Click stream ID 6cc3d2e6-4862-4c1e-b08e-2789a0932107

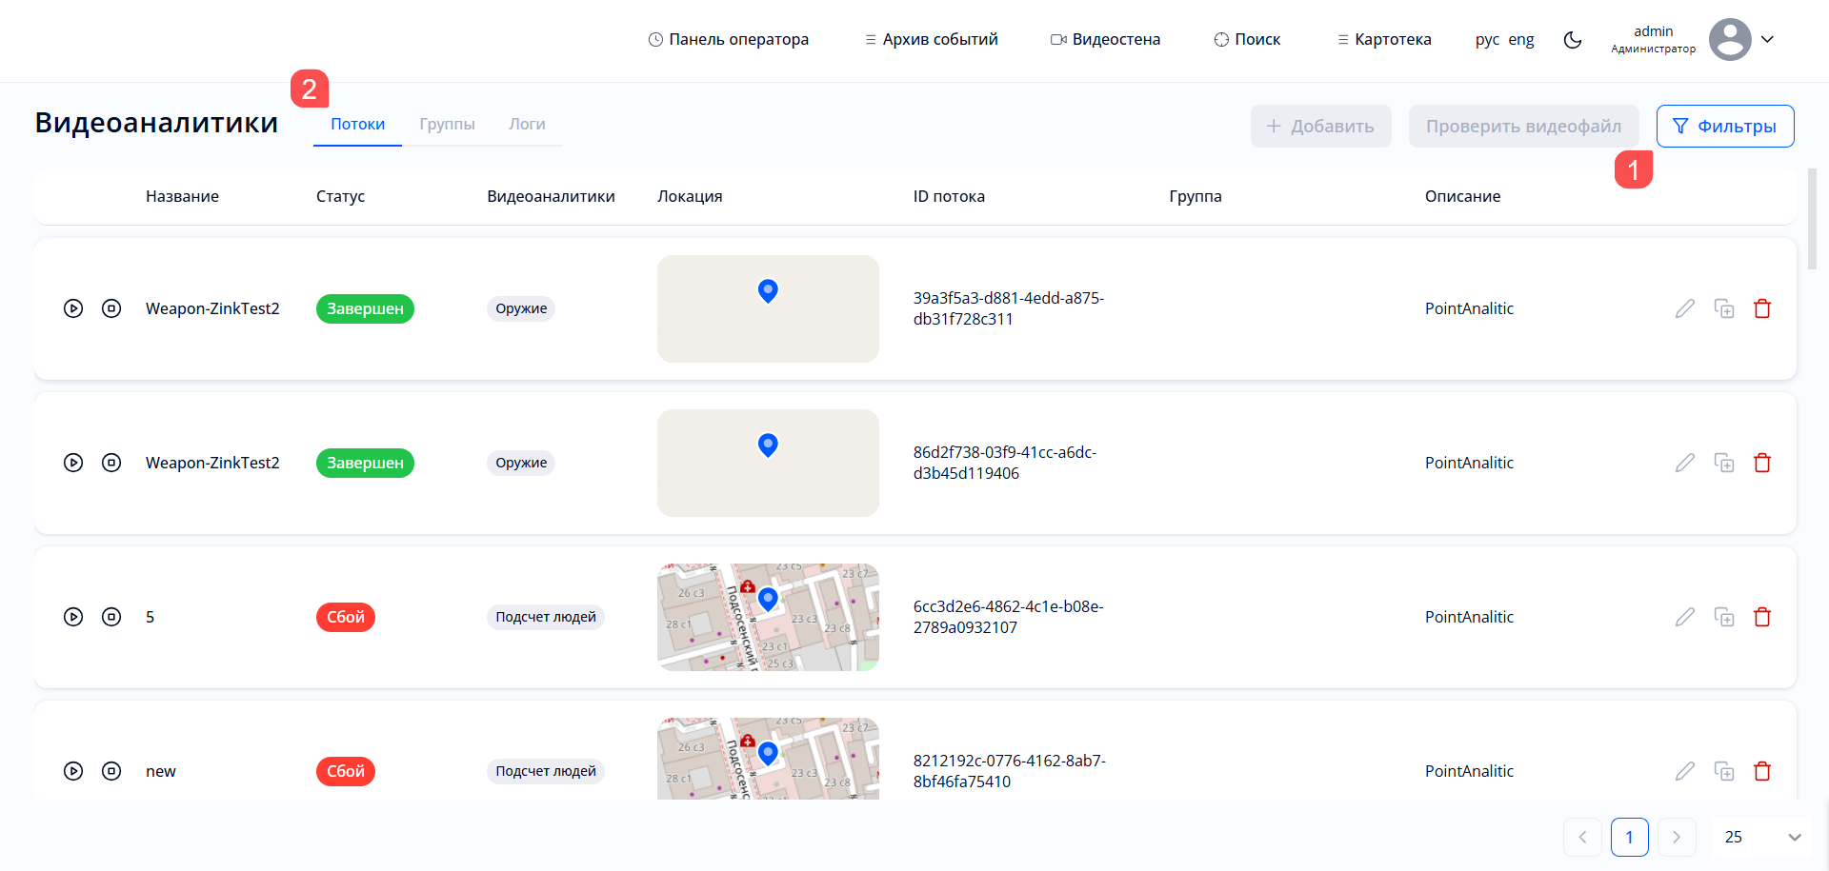[x=1009, y=617]
